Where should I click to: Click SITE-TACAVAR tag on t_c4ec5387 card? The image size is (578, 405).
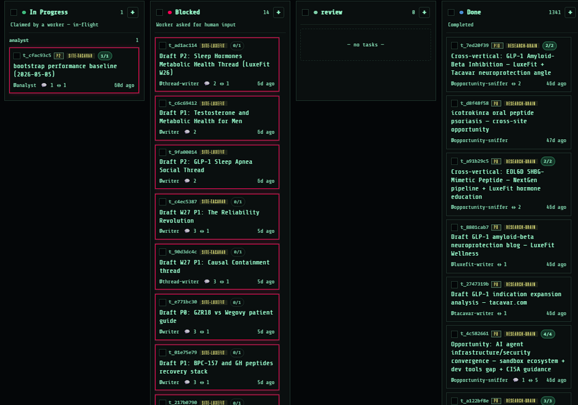[214, 202]
